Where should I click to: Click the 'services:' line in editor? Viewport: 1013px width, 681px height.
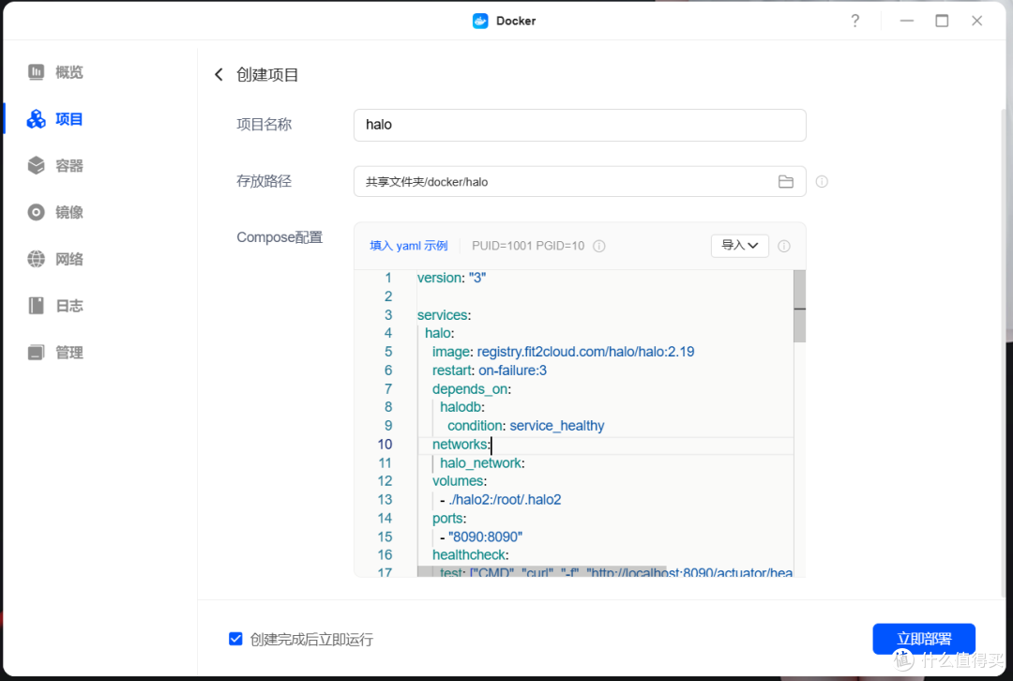pyautogui.click(x=444, y=315)
